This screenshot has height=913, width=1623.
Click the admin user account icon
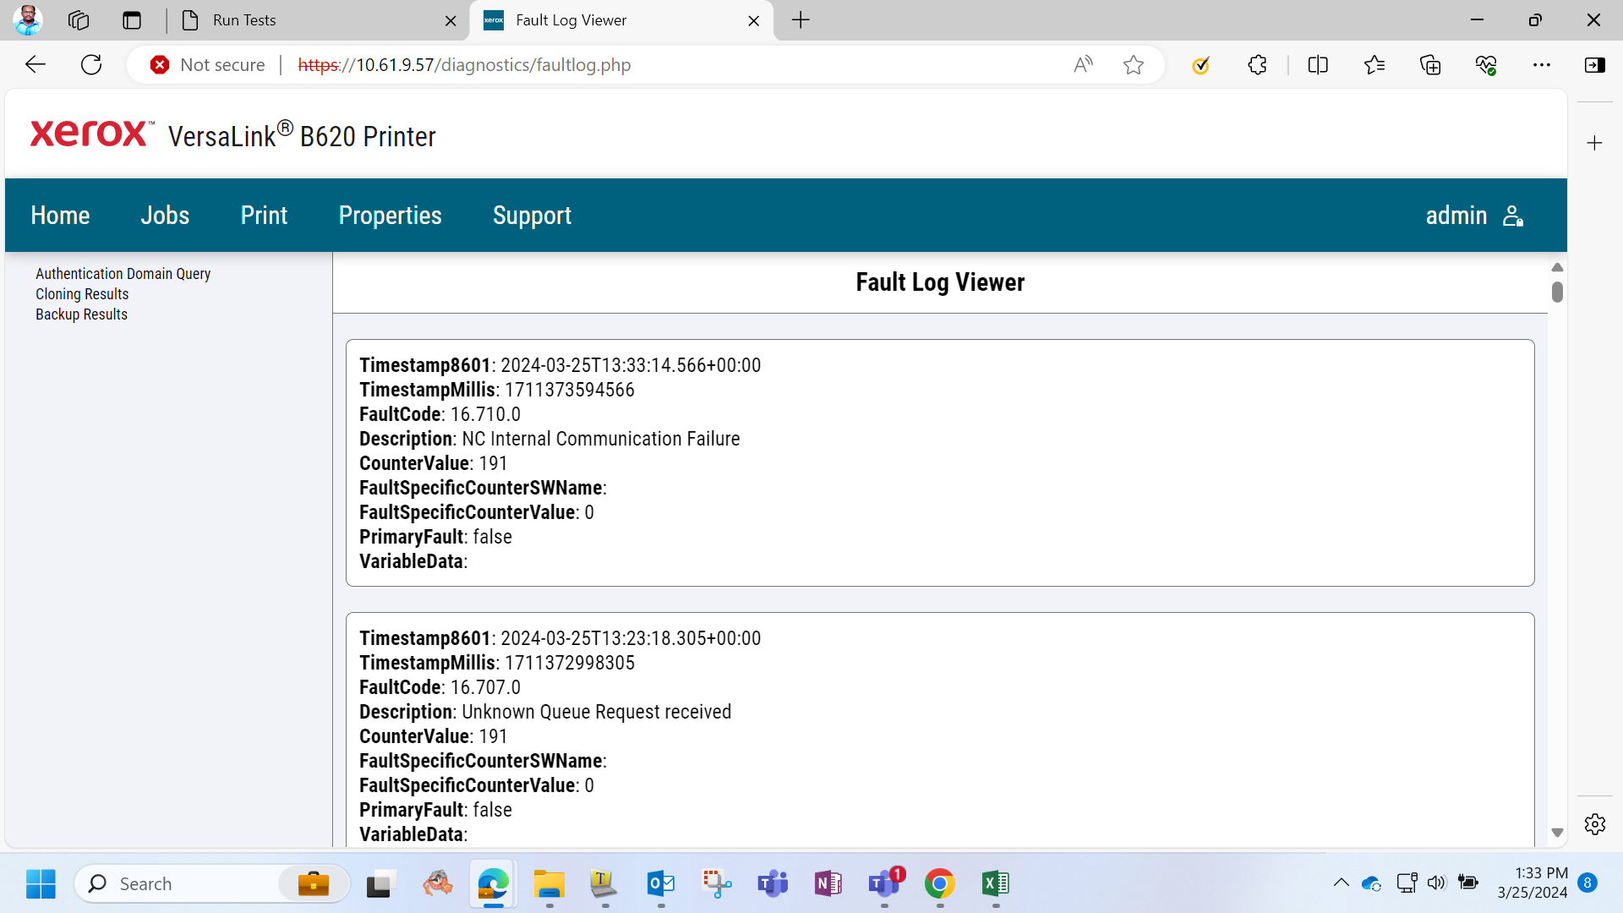[x=1513, y=216]
